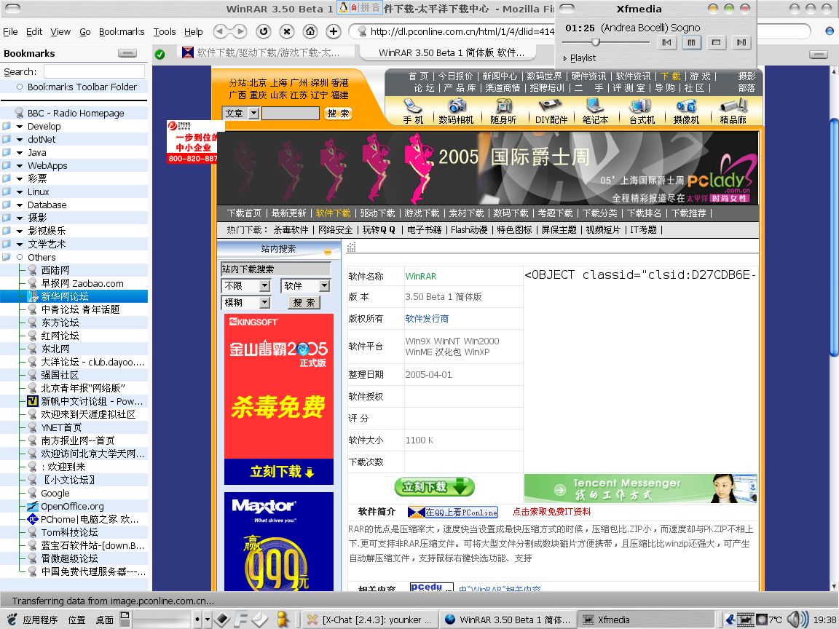The image size is (839, 629).
Task: Click the 游戏下载 navigation link
Action: click(x=422, y=213)
